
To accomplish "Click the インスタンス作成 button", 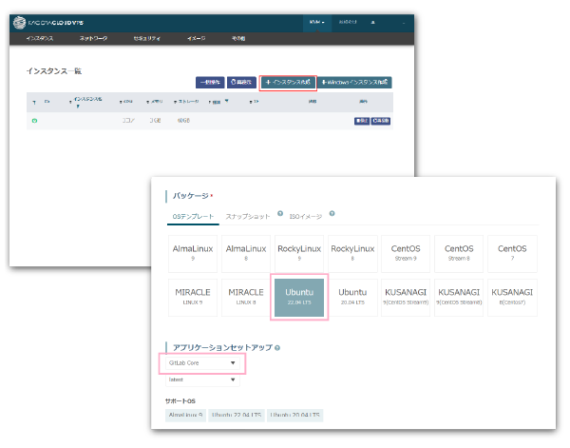I will pyautogui.click(x=288, y=83).
